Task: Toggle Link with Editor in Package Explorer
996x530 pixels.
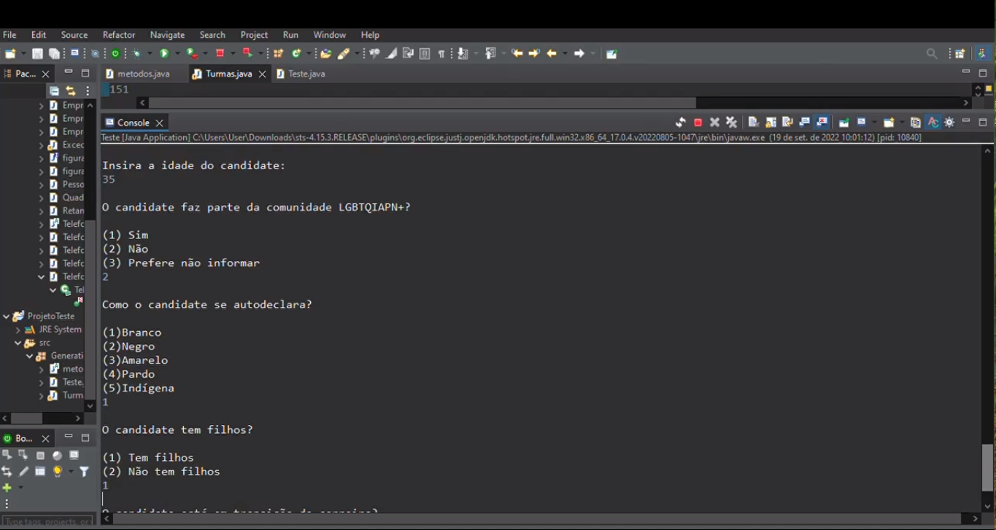Action: click(x=71, y=90)
